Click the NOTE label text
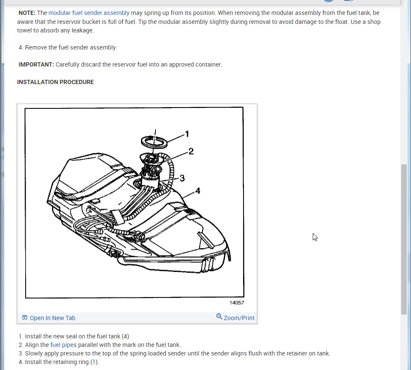Screen dimensions: 411x370 tap(27, 13)
